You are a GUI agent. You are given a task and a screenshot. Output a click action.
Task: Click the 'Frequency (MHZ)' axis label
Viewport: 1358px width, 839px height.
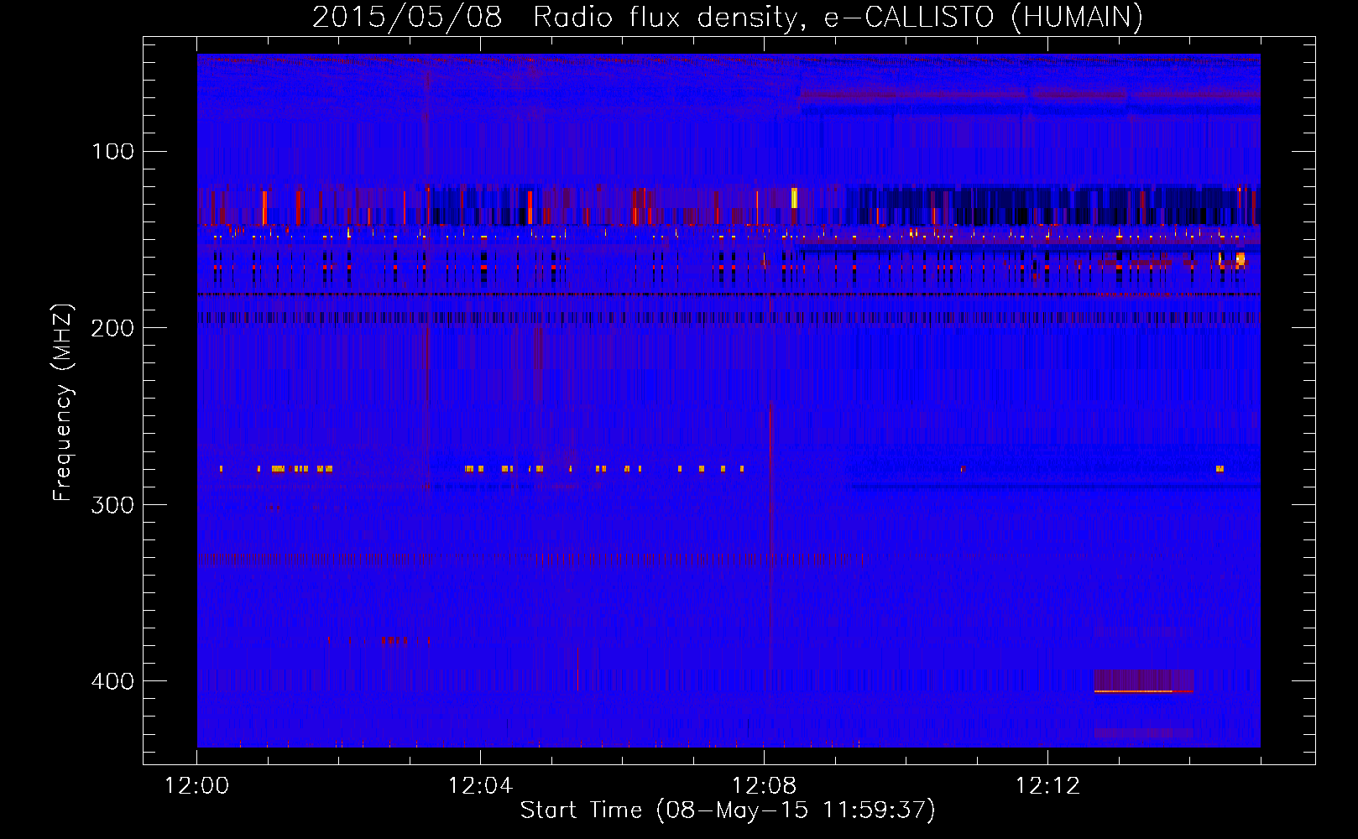click(x=63, y=403)
